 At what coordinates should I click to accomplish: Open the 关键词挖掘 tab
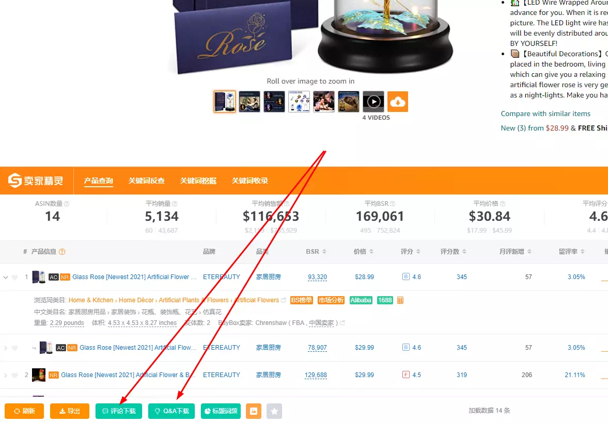pyautogui.click(x=198, y=181)
